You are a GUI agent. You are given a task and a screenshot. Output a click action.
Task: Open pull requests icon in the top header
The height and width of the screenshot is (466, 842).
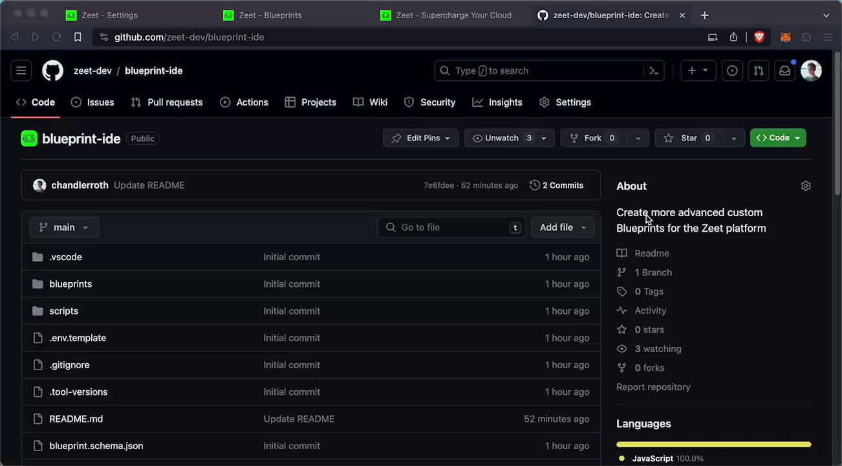[759, 71]
